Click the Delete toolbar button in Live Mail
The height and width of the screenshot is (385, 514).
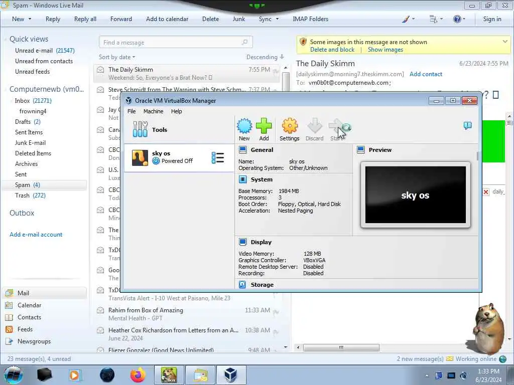coord(210,19)
